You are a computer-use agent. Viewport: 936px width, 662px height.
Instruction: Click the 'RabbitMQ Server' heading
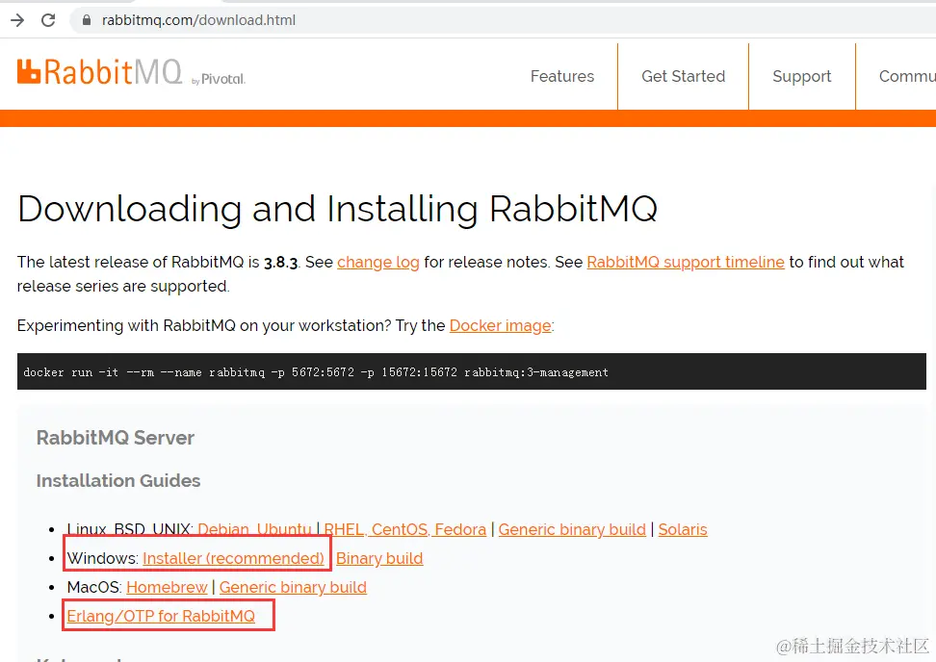click(x=116, y=438)
